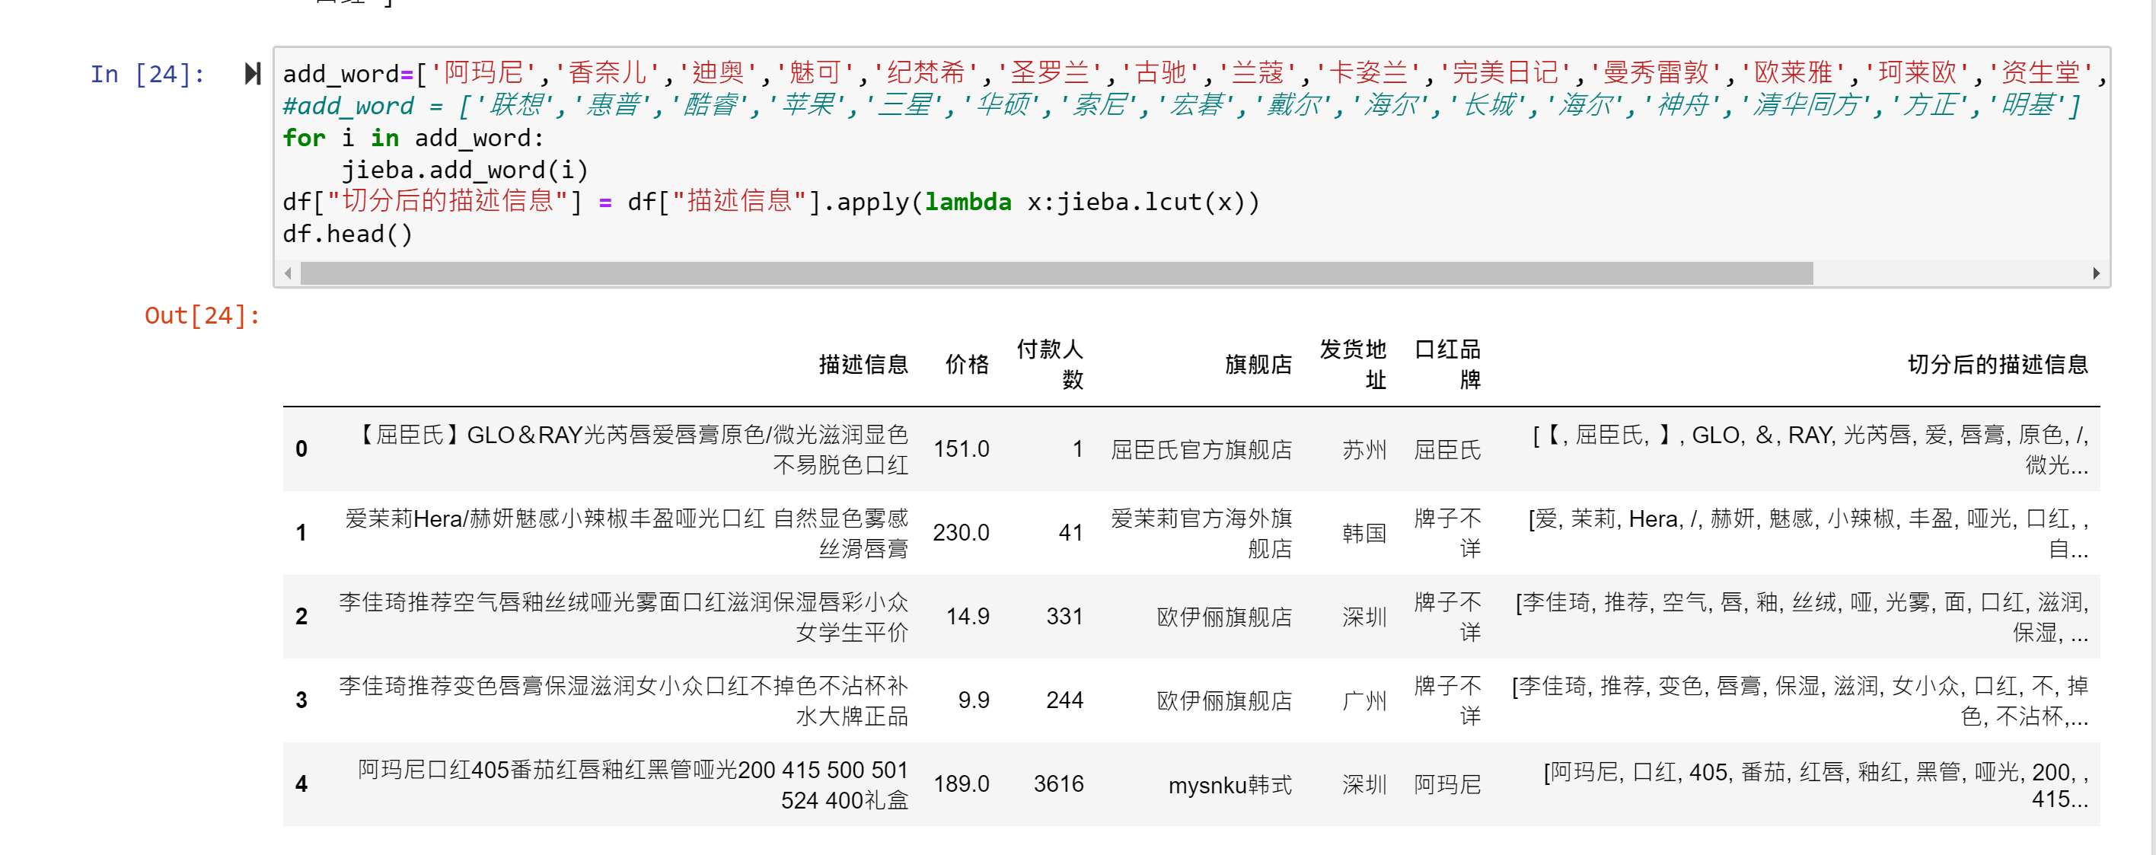Click the 价格 column header
Viewport: 2156px width, 855px height.
(x=967, y=364)
